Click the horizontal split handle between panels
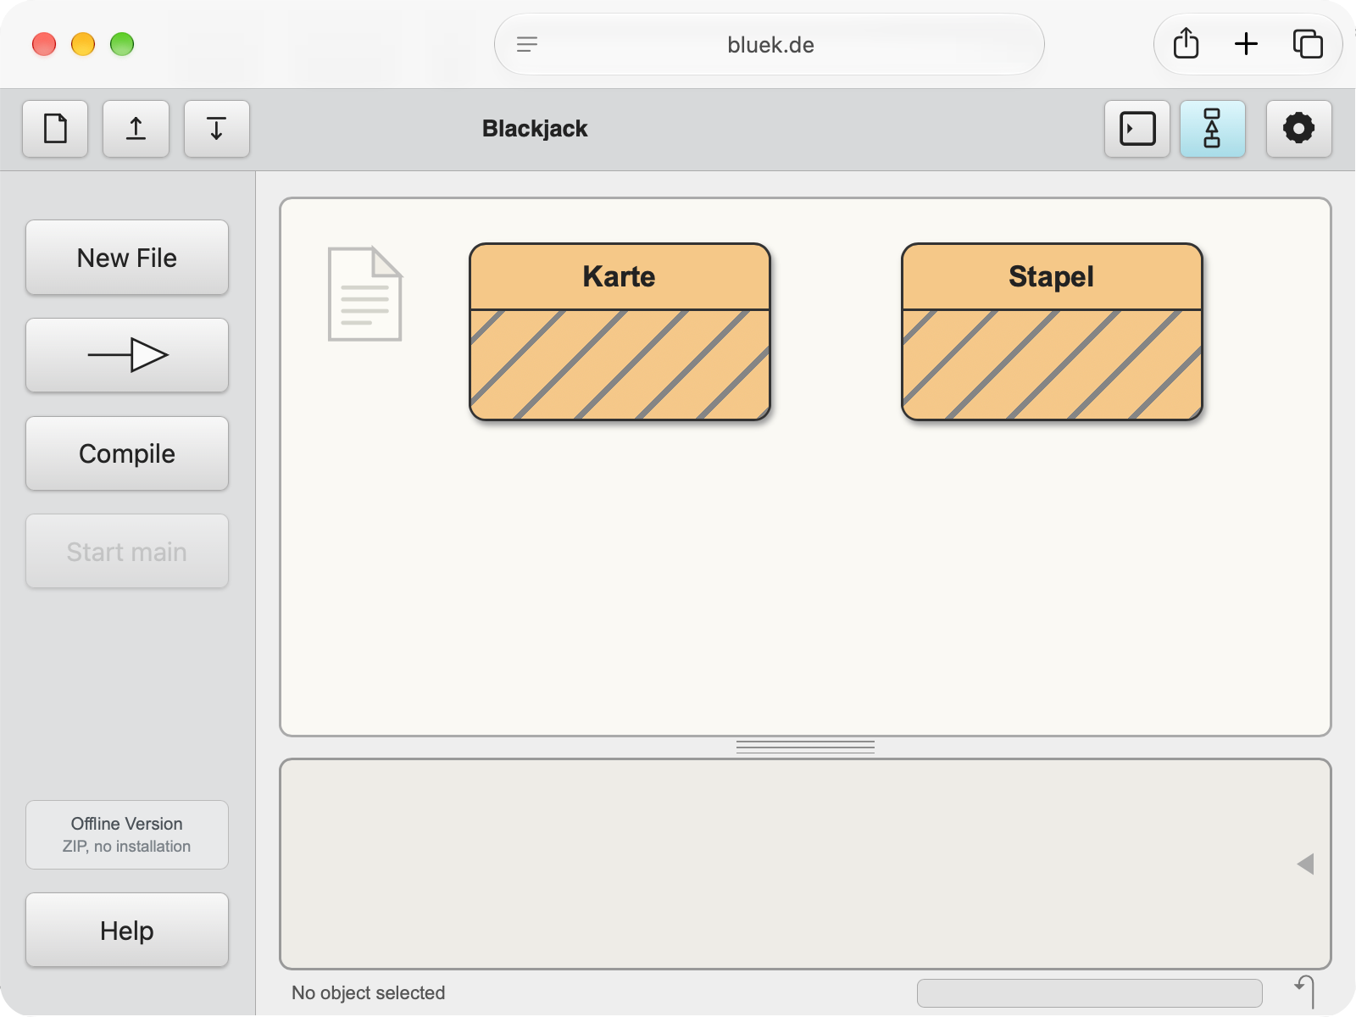 coord(805,747)
